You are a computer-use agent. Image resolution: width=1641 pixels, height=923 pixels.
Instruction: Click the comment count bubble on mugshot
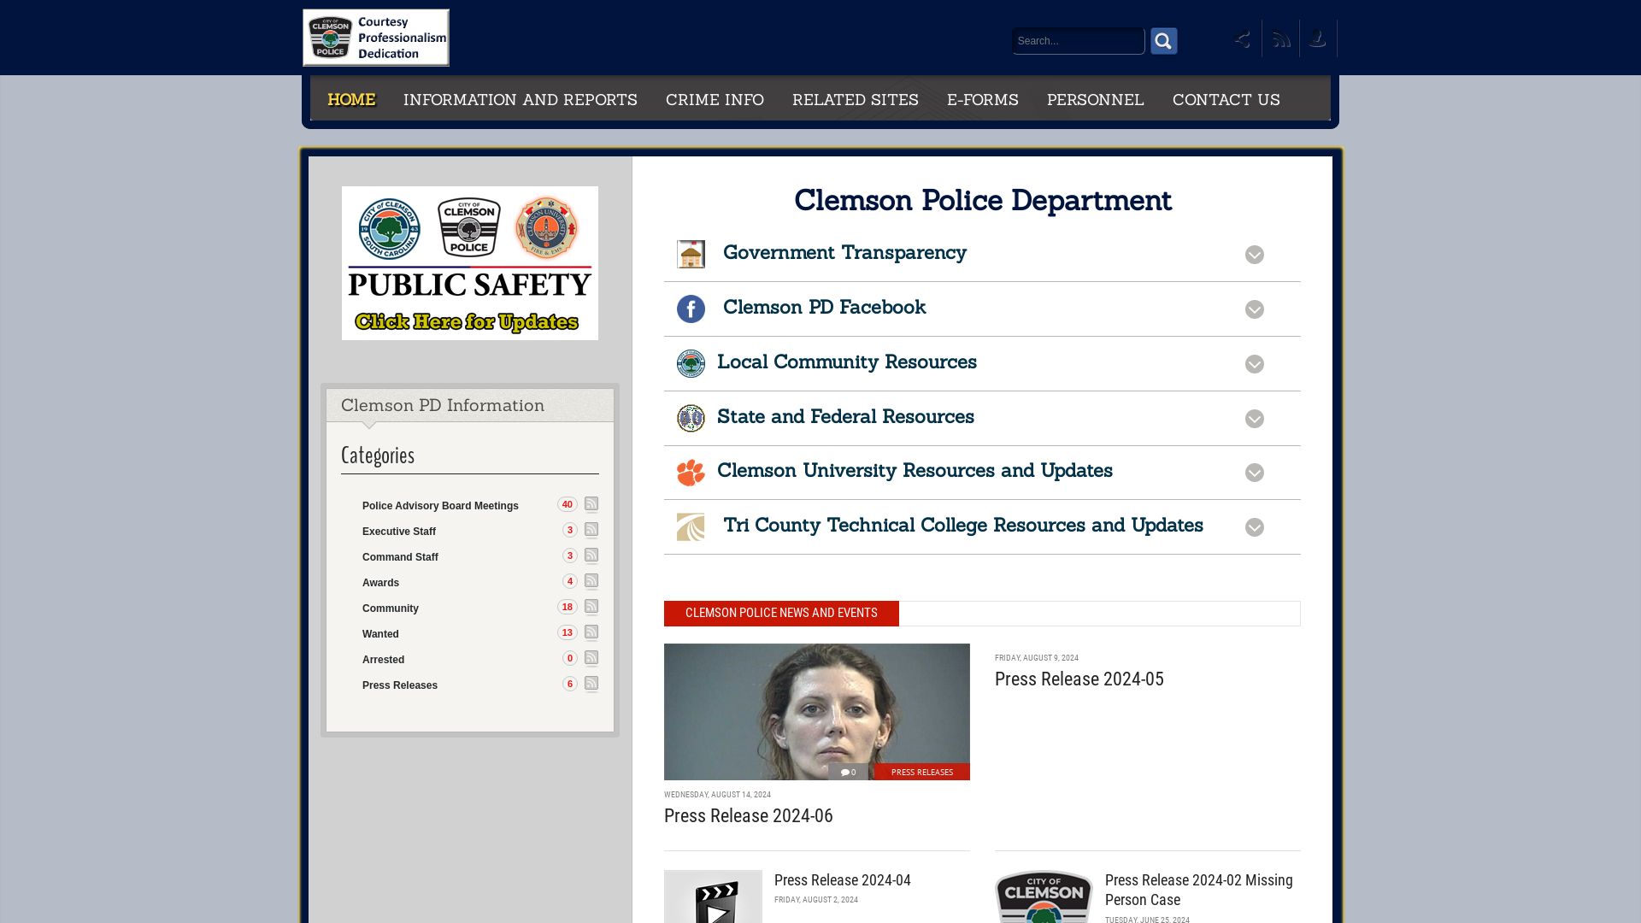[x=848, y=772]
